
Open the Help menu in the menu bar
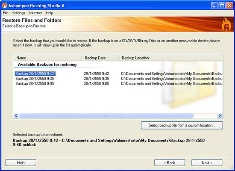tap(50, 13)
